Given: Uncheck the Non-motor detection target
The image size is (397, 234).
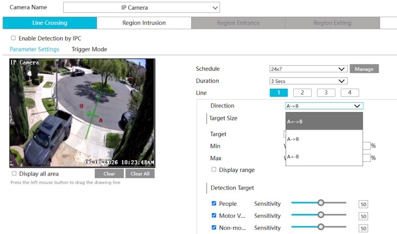Looking at the screenshot, I should click(214, 227).
